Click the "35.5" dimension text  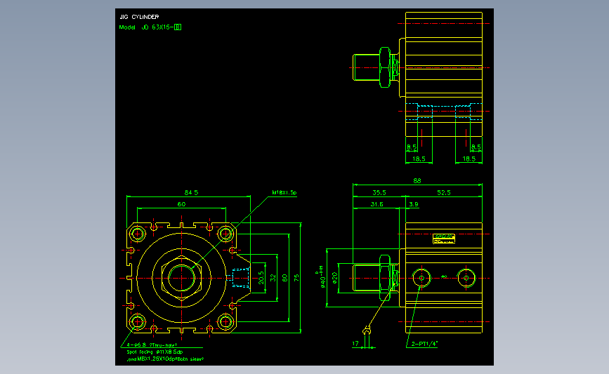pyautogui.click(x=379, y=192)
